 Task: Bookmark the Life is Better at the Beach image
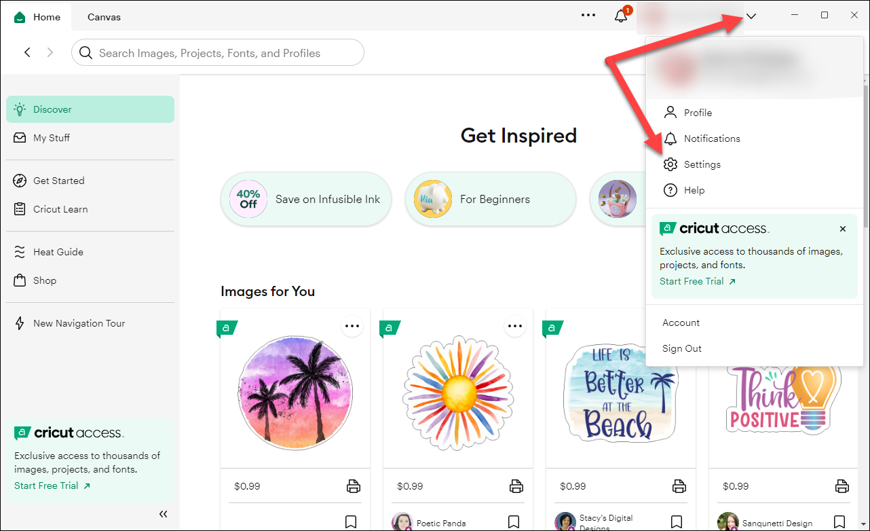click(677, 521)
